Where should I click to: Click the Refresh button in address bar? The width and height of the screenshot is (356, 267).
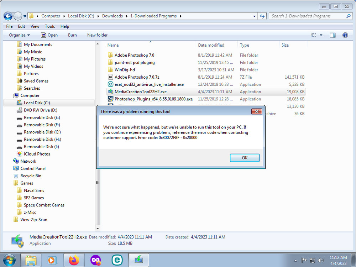(x=262, y=16)
